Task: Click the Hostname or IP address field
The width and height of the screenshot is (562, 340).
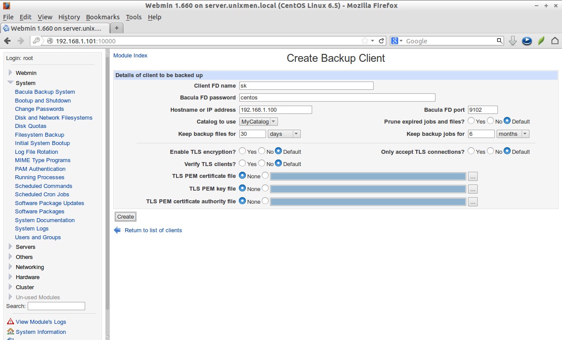Action: 275,110
